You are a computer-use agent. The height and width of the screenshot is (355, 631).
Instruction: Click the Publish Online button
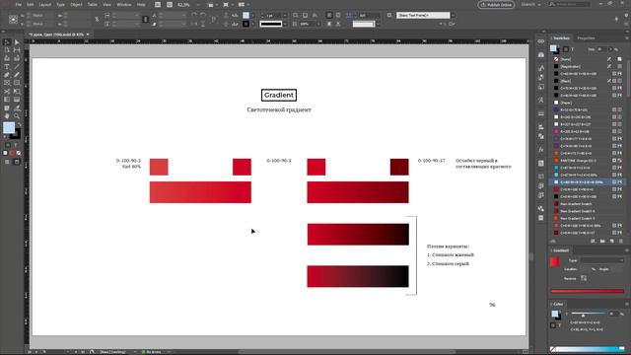(x=496, y=5)
